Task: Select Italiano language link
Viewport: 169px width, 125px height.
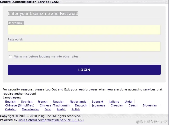Action: pyautogui.click(x=114, y=102)
